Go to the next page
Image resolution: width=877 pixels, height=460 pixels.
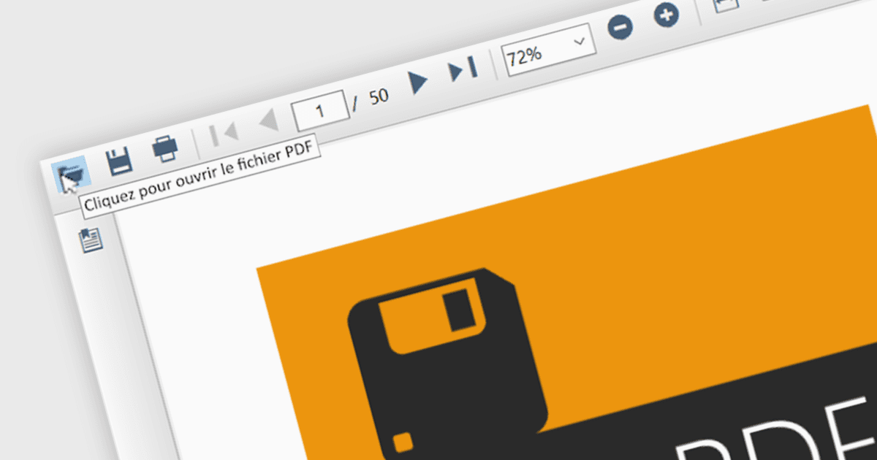click(x=418, y=82)
